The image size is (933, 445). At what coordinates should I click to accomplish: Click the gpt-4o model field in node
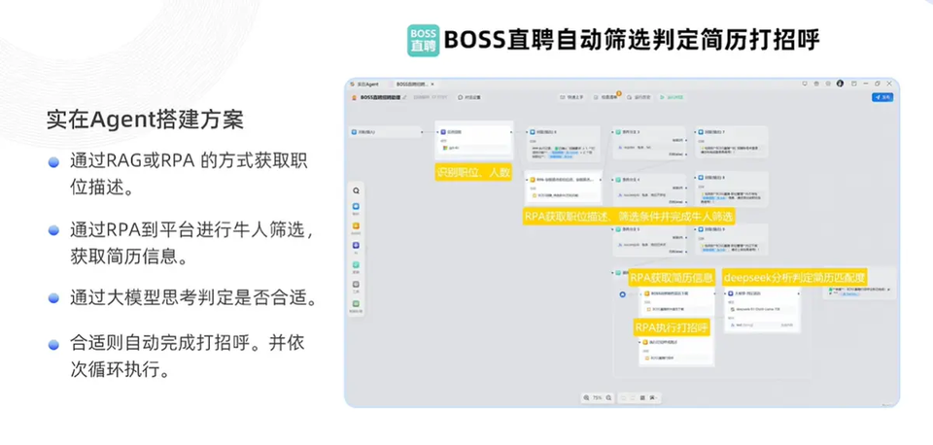[474, 148]
